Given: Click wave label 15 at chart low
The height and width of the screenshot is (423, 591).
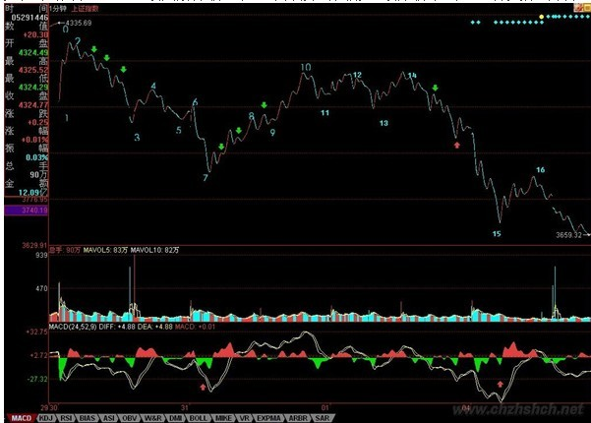Looking at the screenshot, I should 496,233.
